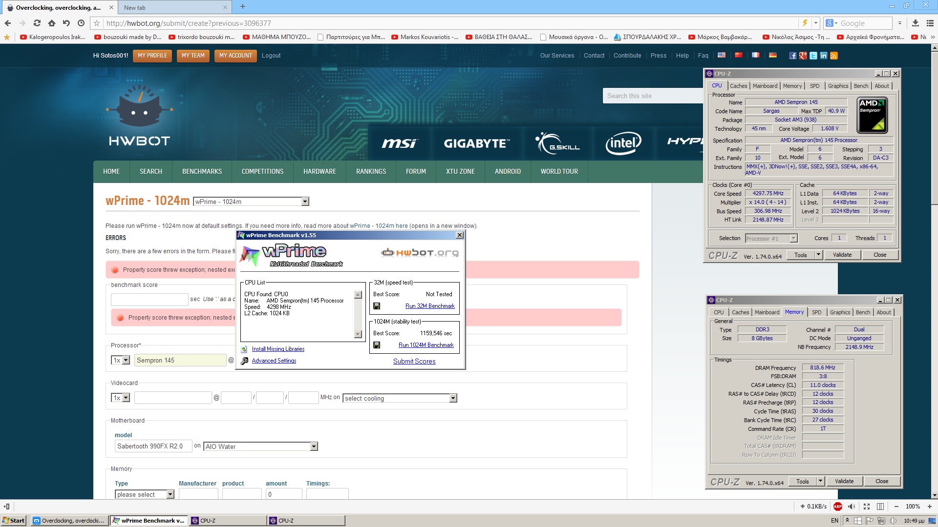Image resolution: width=938 pixels, height=527 pixels.
Task: Click the save icon beside Run 32M Benchmark
Action: pyautogui.click(x=377, y=306)
